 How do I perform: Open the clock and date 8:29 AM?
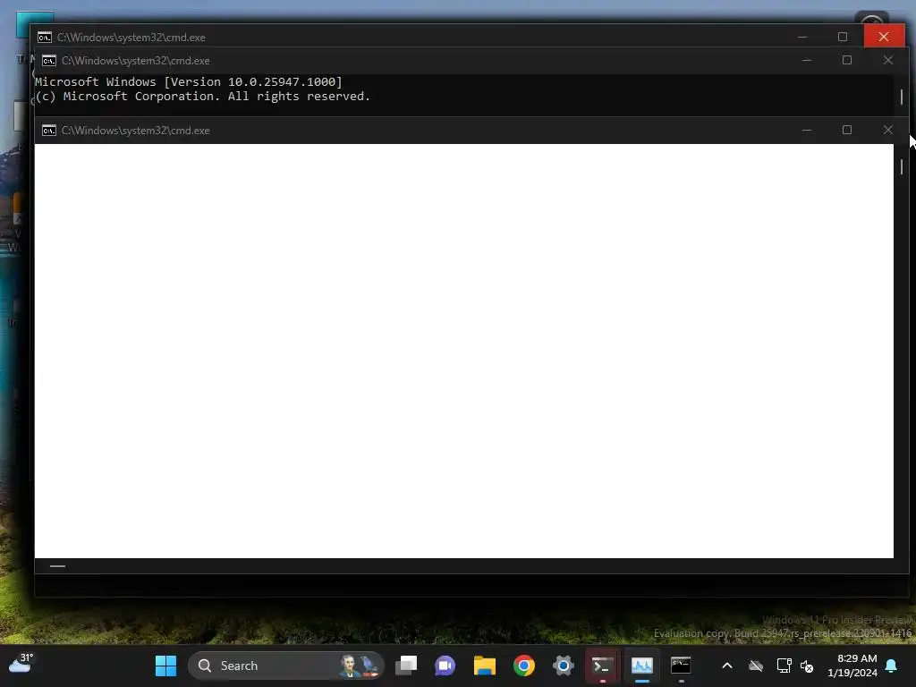[x=852, y=666]
